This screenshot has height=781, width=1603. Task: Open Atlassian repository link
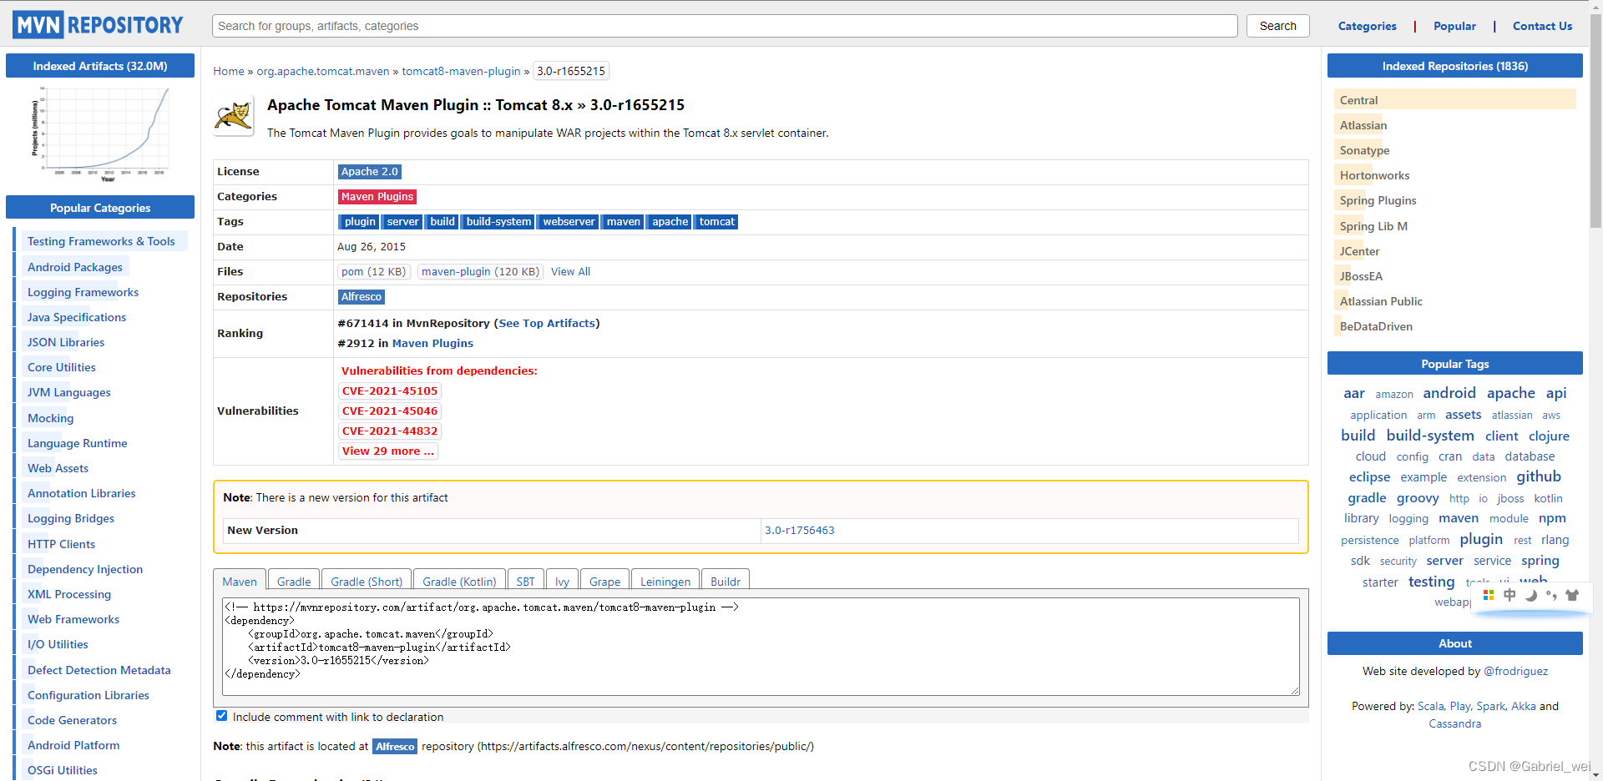1363,126
